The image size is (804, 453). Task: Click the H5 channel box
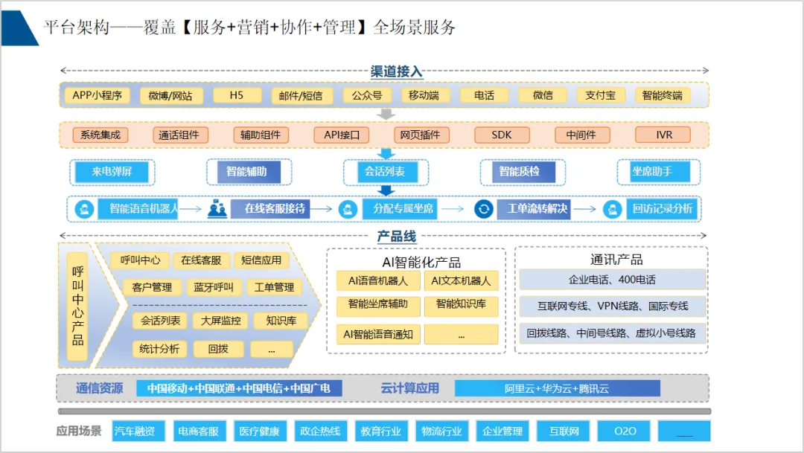(237, 95)
